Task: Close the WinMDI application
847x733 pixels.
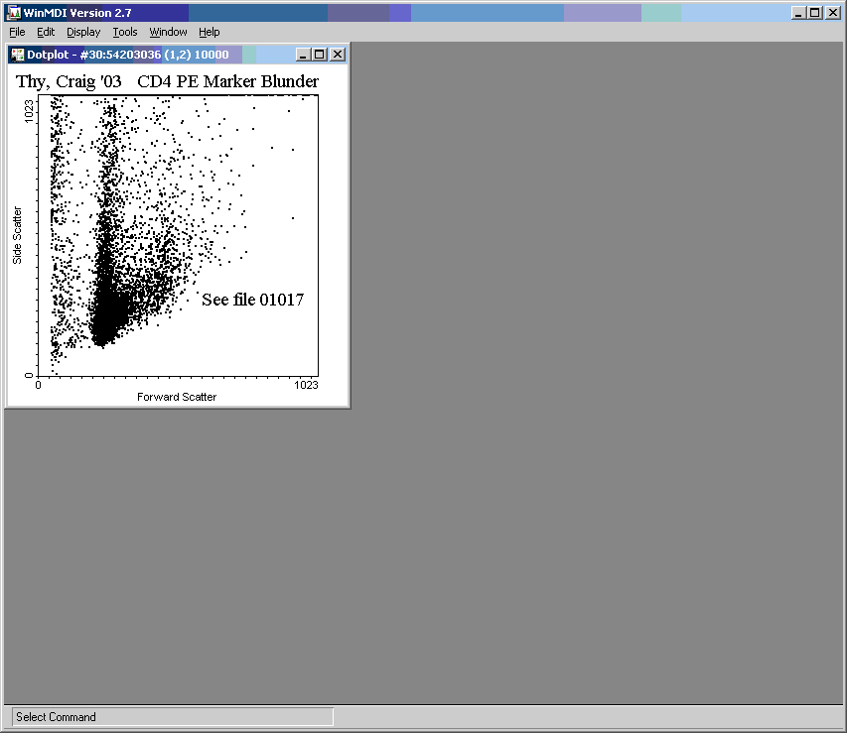Action: click(832, 13)
